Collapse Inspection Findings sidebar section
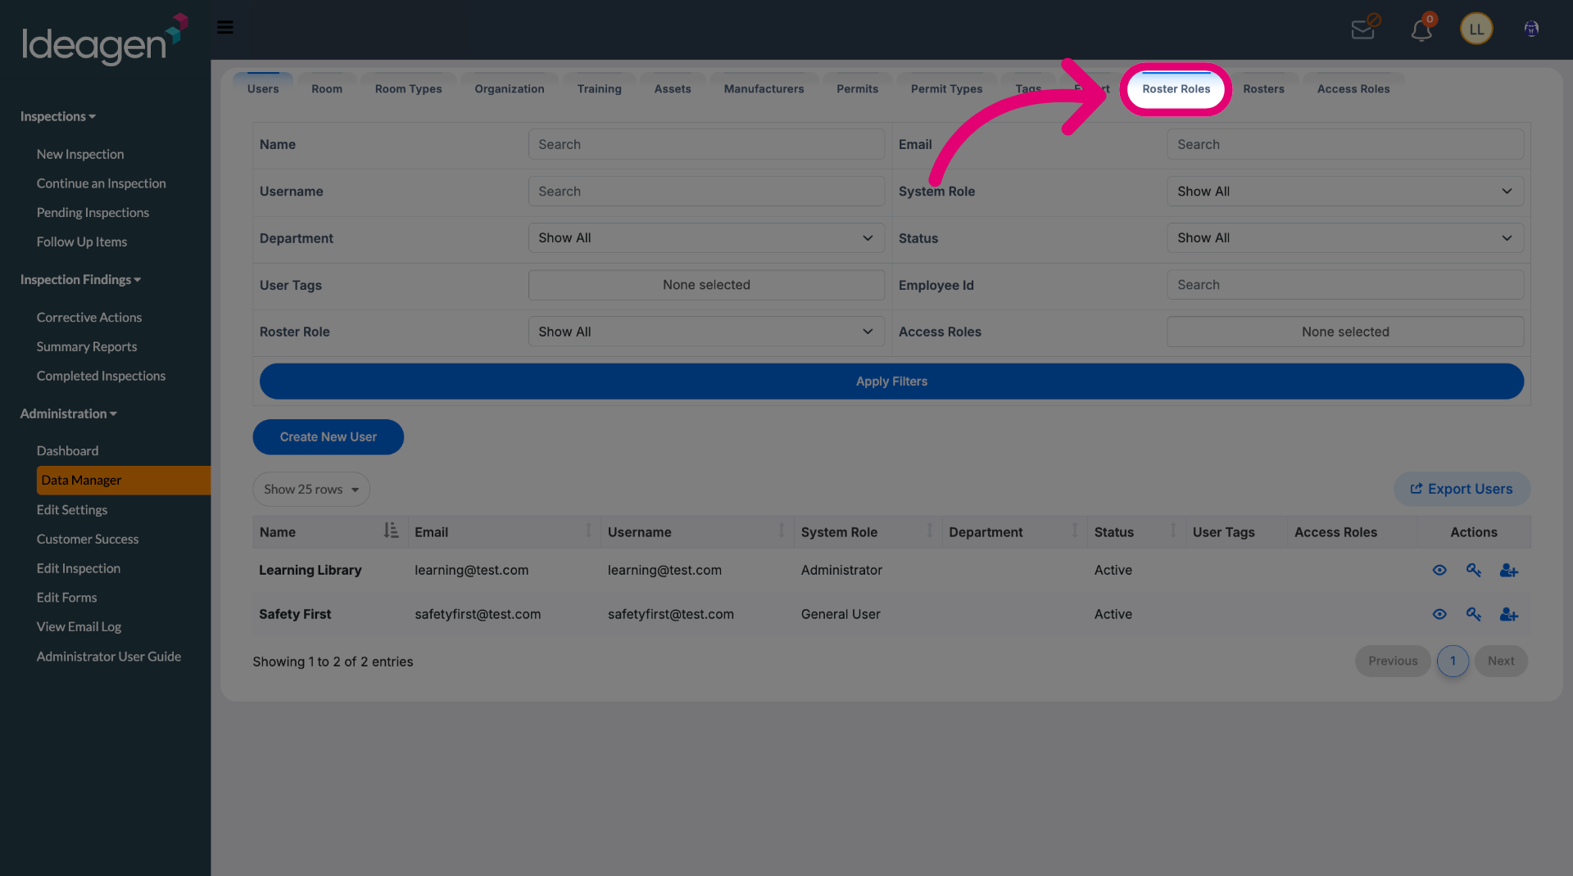Screen dimensions: 1573x876 pos(80,280)
